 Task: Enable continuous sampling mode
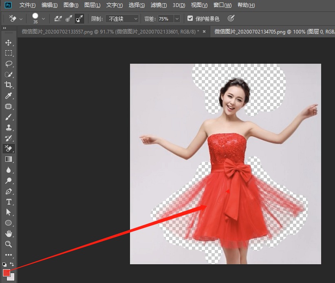[x=59, y=19]
